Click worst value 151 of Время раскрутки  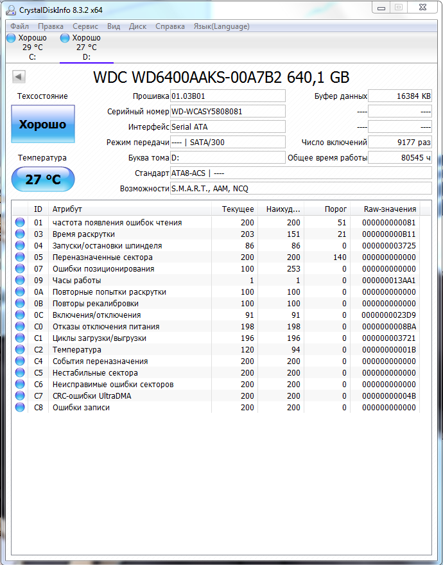click(x=293, y=234)
